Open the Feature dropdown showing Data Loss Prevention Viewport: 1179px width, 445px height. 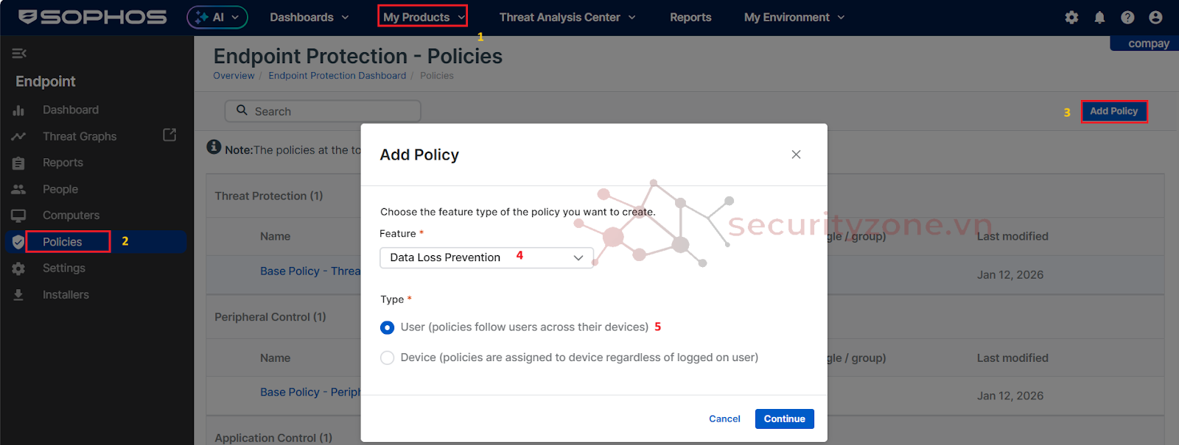[x=486, y=257]
